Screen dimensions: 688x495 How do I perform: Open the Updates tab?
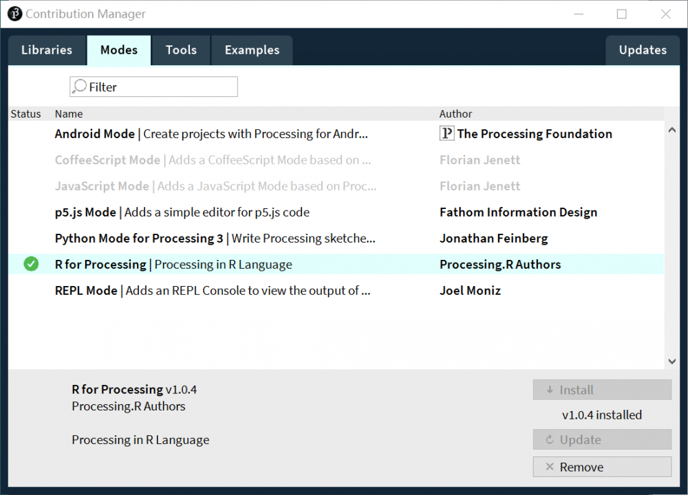(643, 50)
